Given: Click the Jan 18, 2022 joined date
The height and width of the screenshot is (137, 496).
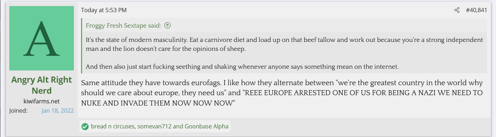Looking at the screenshot, I should [x=58, y=111].
